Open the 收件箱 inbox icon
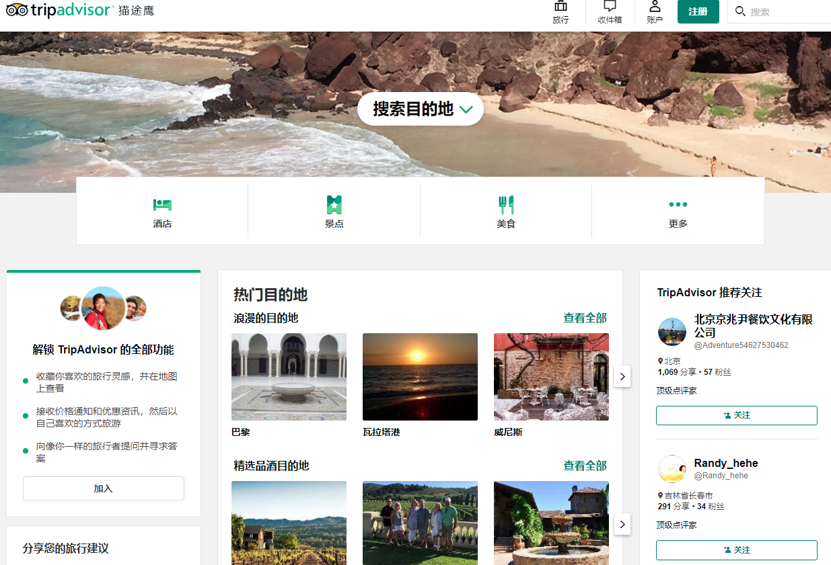831x565 pixels. [x=610, y=7]
